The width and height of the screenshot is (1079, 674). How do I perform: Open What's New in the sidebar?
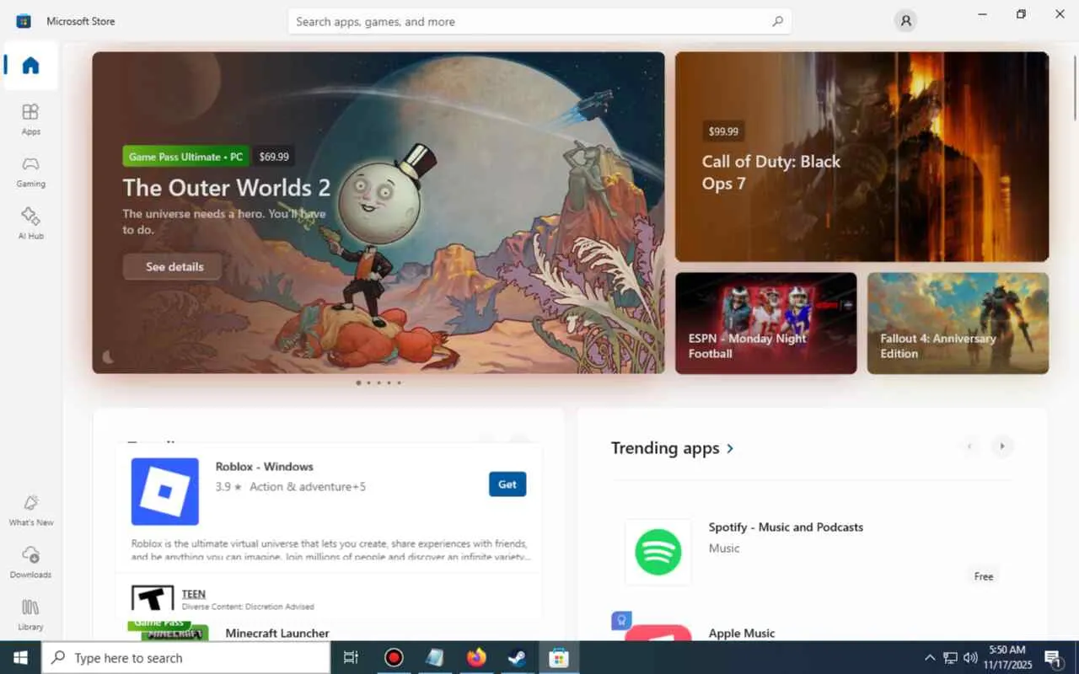(31, 510)
